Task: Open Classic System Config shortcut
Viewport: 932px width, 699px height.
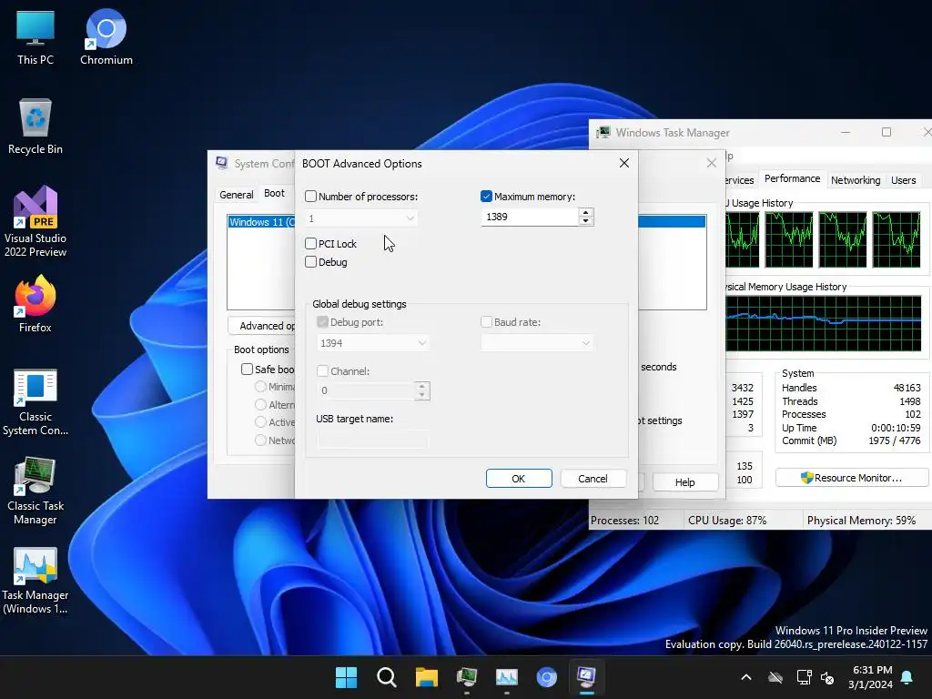Action: (35, 401)
